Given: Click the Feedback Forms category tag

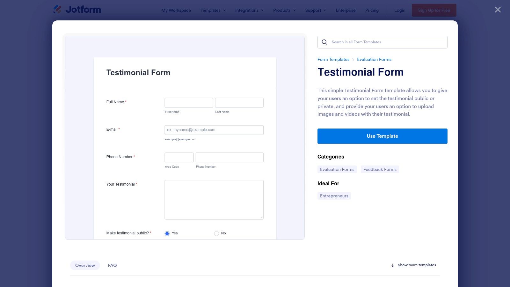Looking at the screenshot, I should (380, 169).
